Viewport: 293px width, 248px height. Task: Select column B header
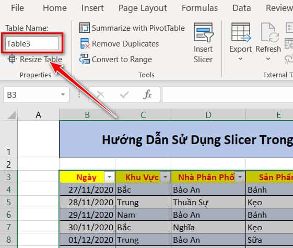pos(87,115)
